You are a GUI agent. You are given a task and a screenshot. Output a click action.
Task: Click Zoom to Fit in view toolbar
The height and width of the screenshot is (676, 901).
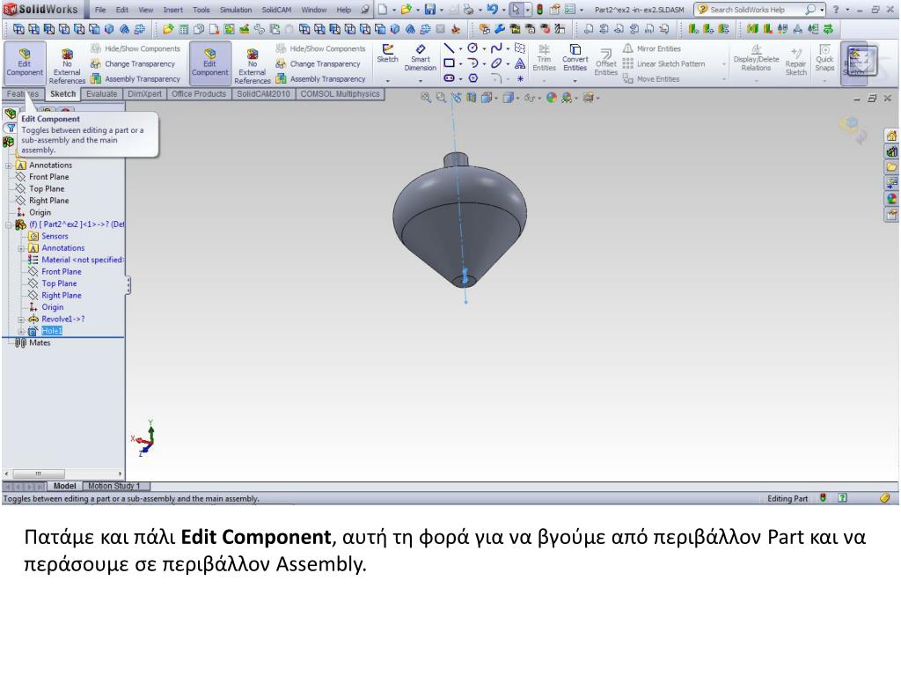[x=425, y=99]
